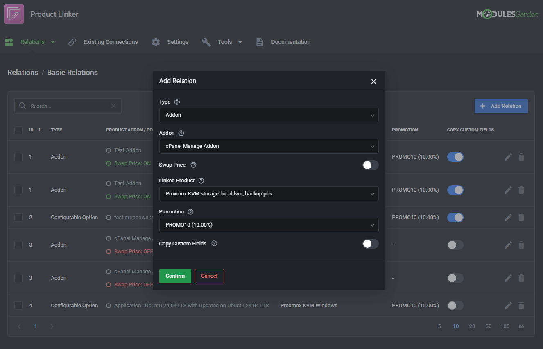Delete the test dropdown Configurable Option row

click(x=521, y=218)
